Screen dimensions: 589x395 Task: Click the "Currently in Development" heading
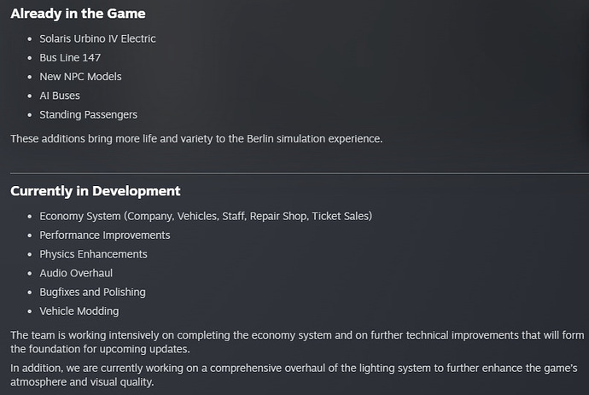click(x=96, y=191)
